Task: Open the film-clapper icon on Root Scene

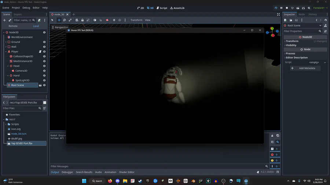Action: [x=40, y=85]
